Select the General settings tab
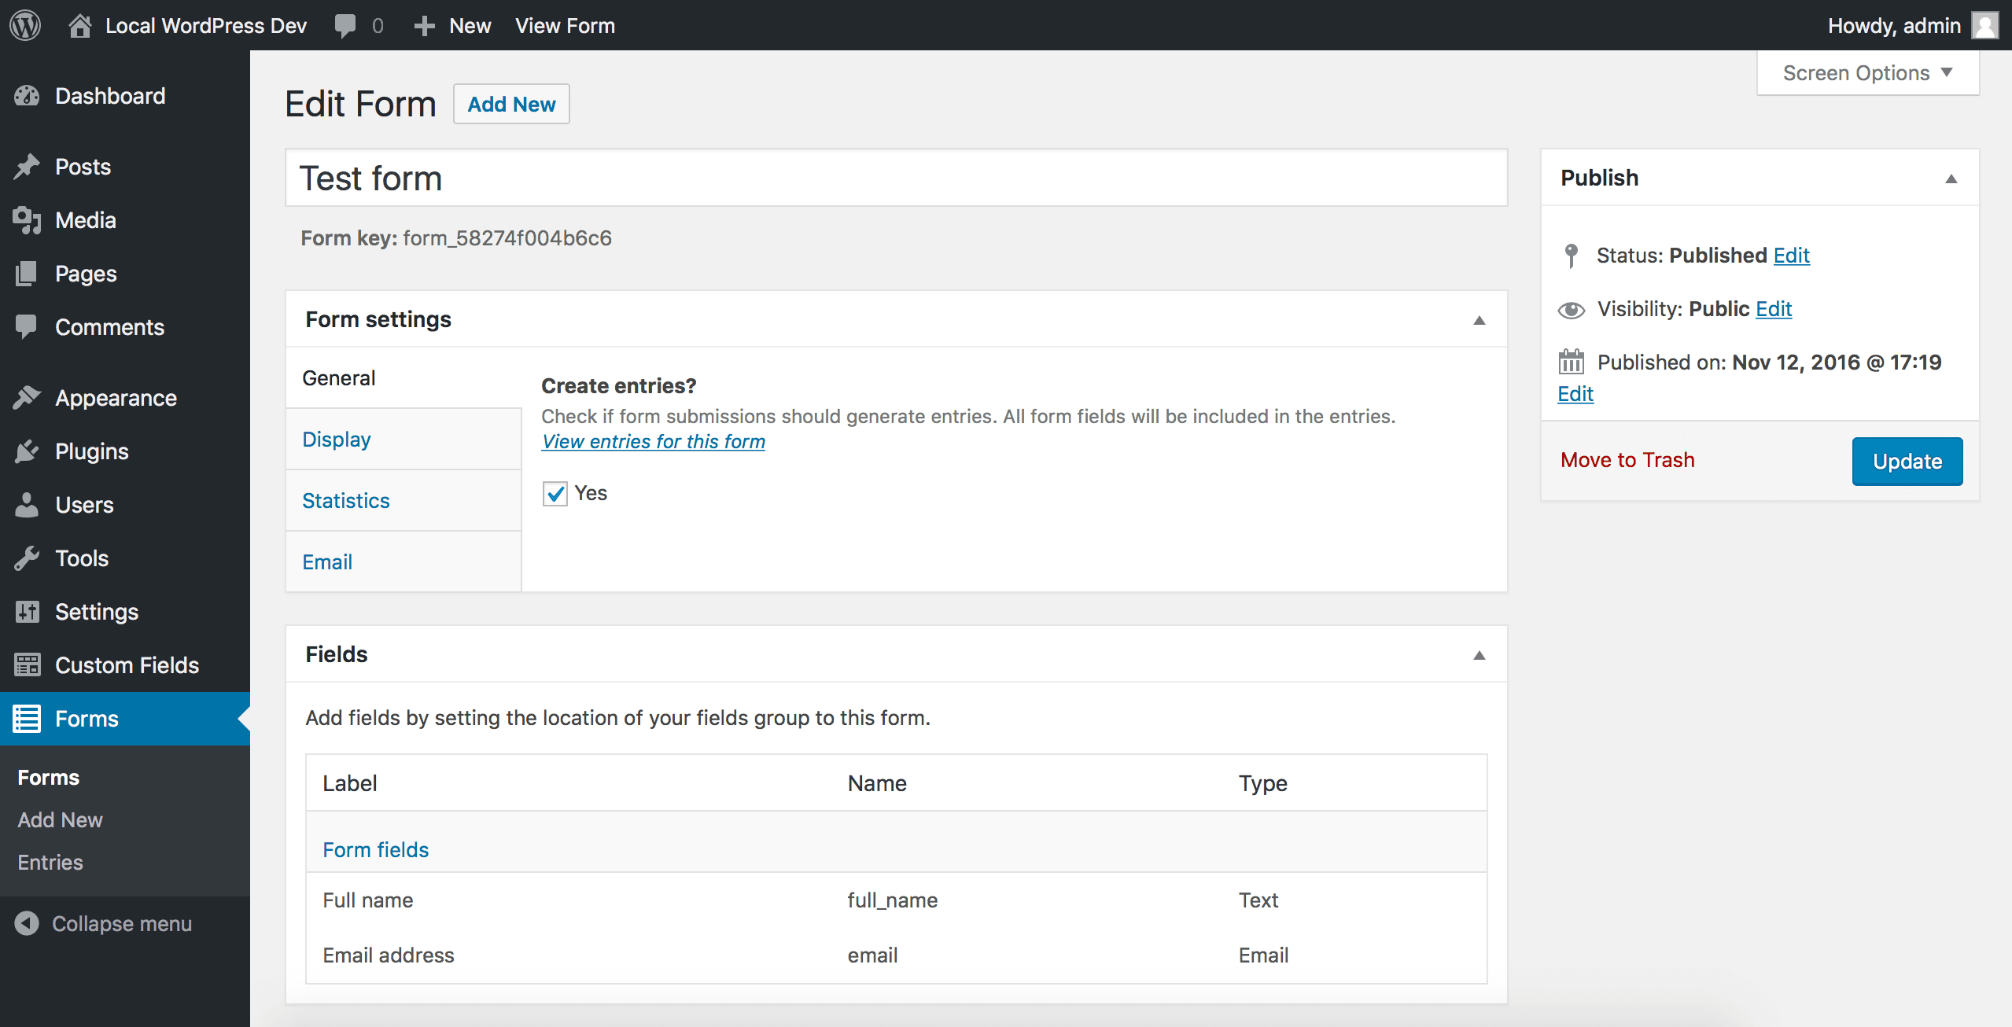The height and width of the screenshot is (1027, 2012). [404, 378]
